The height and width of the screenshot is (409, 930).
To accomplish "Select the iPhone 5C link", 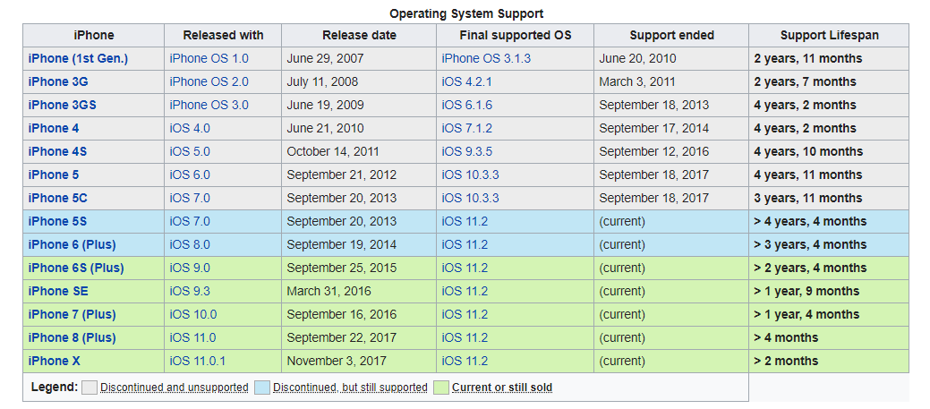I will pyautogui.click(x=58, y=198).
